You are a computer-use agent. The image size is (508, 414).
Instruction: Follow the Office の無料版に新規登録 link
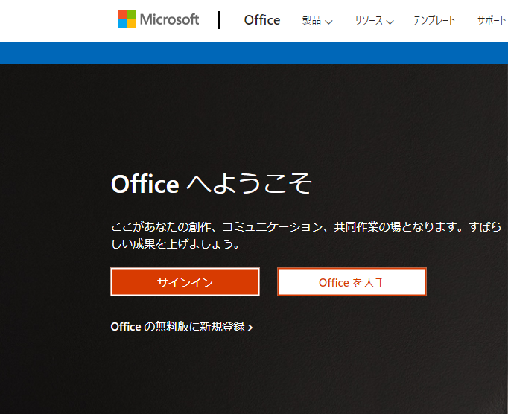coord(177,327)
